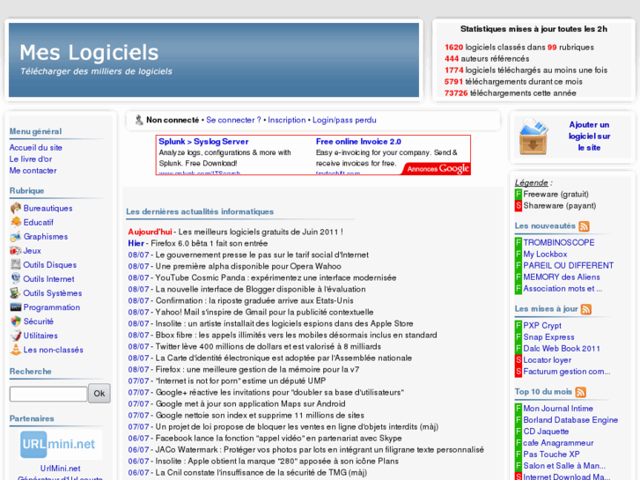Viewport: 640px width, 480px height.
Task: Click the Recherche text field
Action: coord(48,394)
